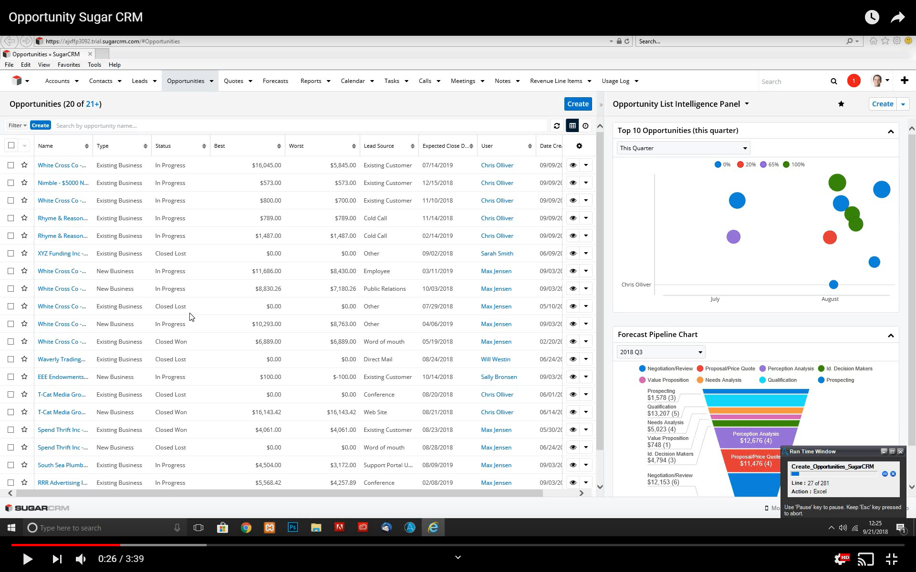
Task: Open Waverly Trading opportunity link
Action: coord(62,359)
